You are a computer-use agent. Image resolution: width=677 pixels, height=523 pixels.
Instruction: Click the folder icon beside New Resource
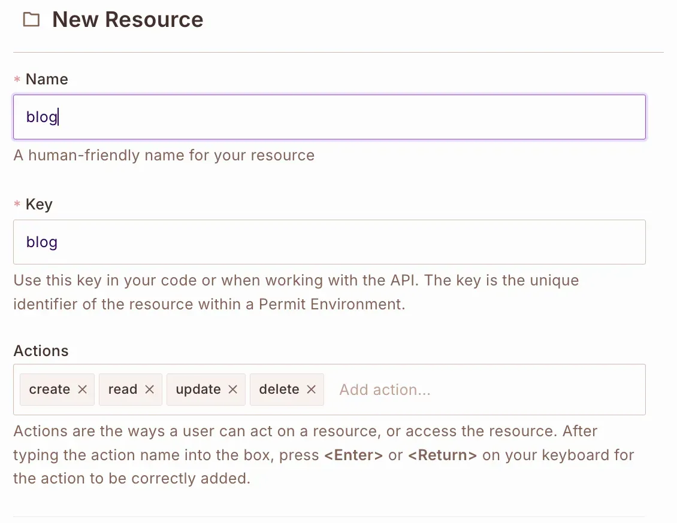[x=31, y=20]
